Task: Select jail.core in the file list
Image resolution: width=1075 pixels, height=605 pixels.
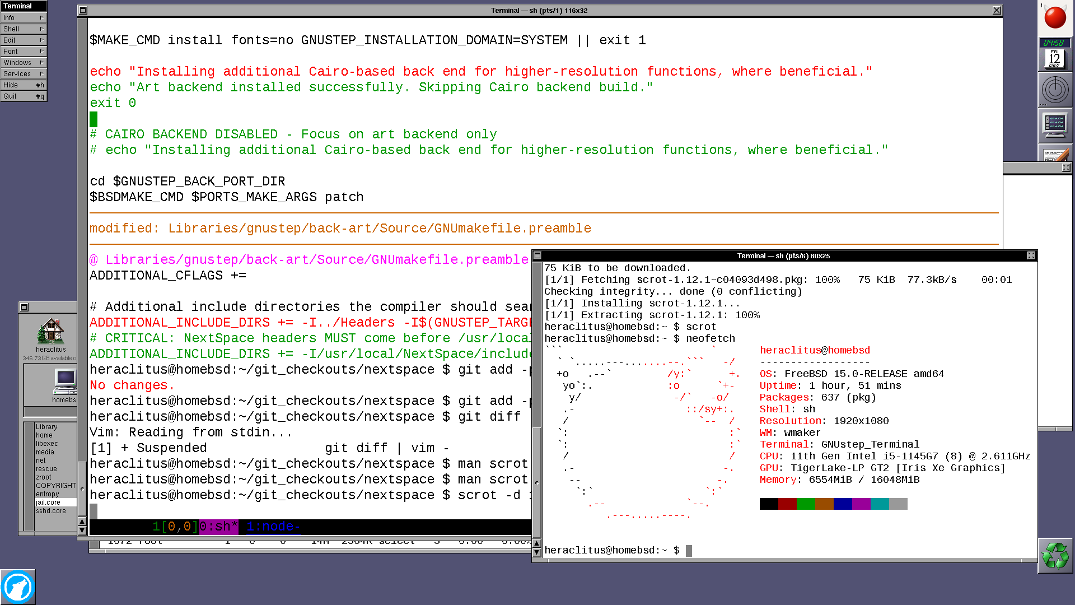Action: pos(46,502)
